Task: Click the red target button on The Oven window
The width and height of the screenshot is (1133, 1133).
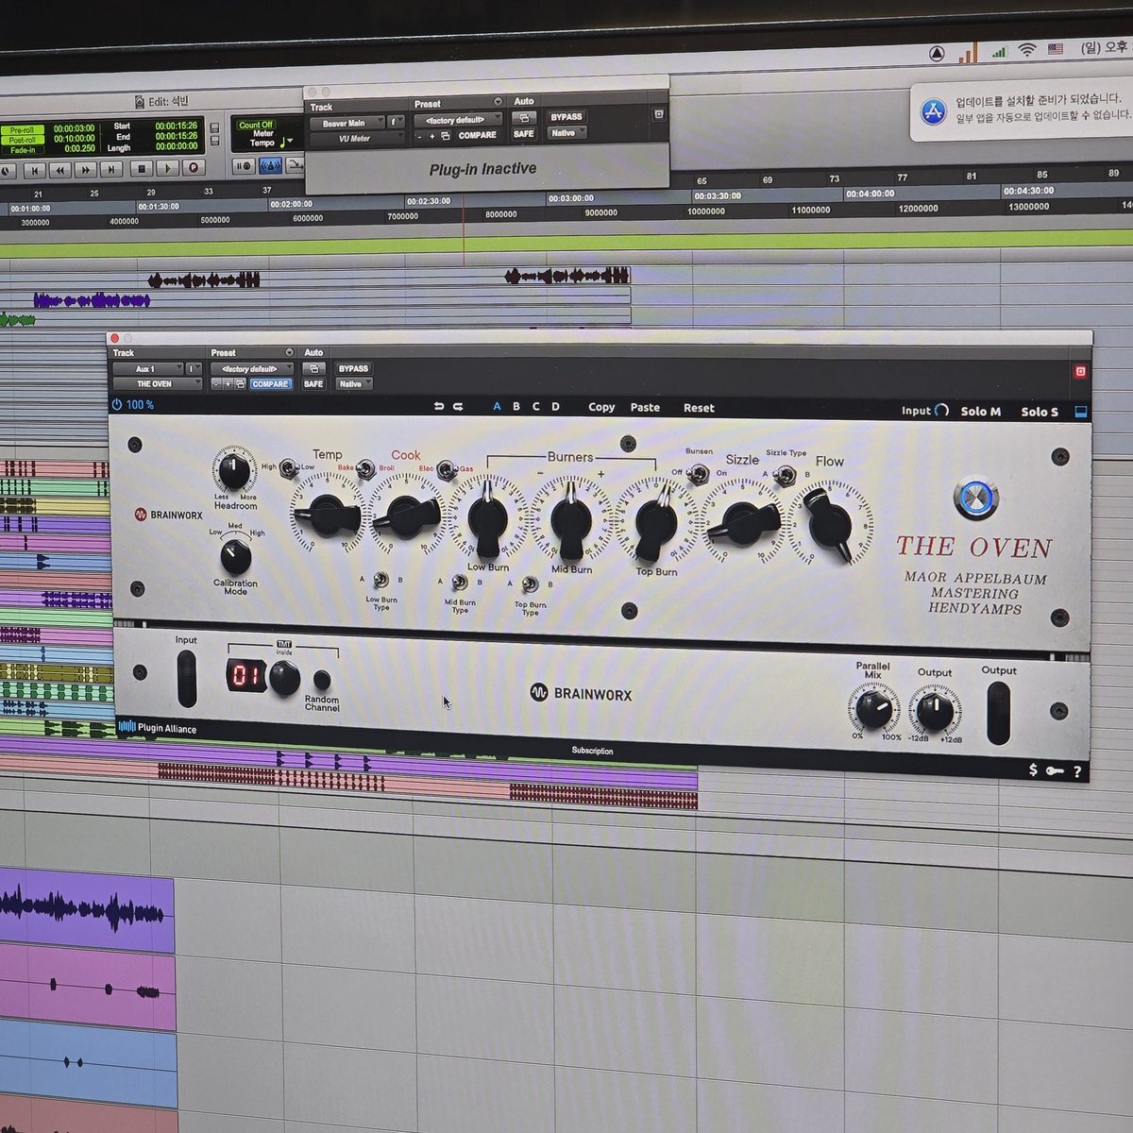Action: point(1080,371)
